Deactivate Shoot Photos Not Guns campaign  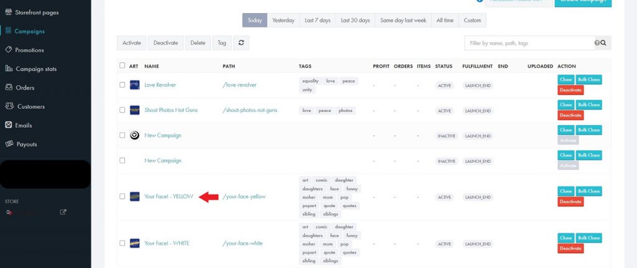[570, 115]
